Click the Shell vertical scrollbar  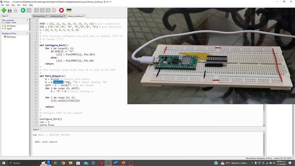click(x=264, y=144)
